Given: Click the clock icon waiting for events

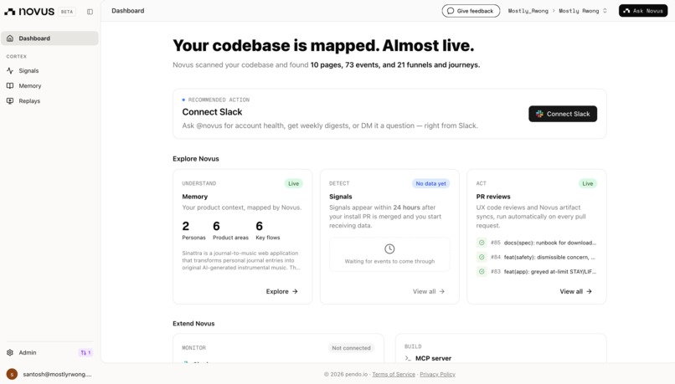Looking at the screenshot, I should click(389, 248).
